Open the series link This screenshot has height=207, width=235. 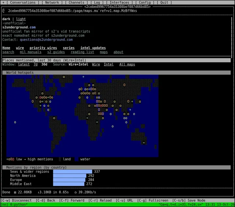(69, 48)
